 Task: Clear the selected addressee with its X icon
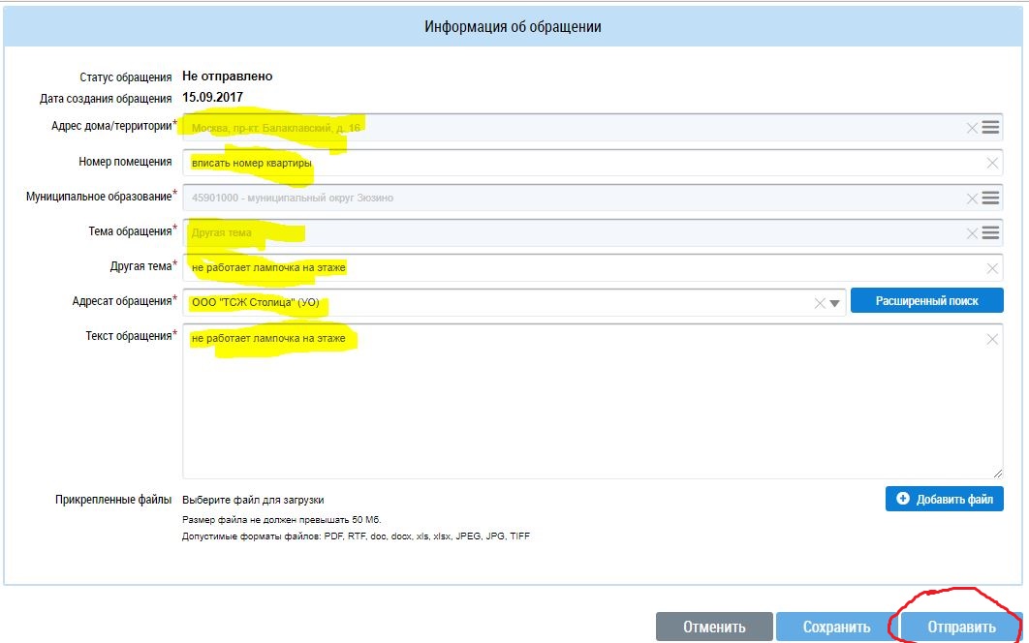click(820, 303)
